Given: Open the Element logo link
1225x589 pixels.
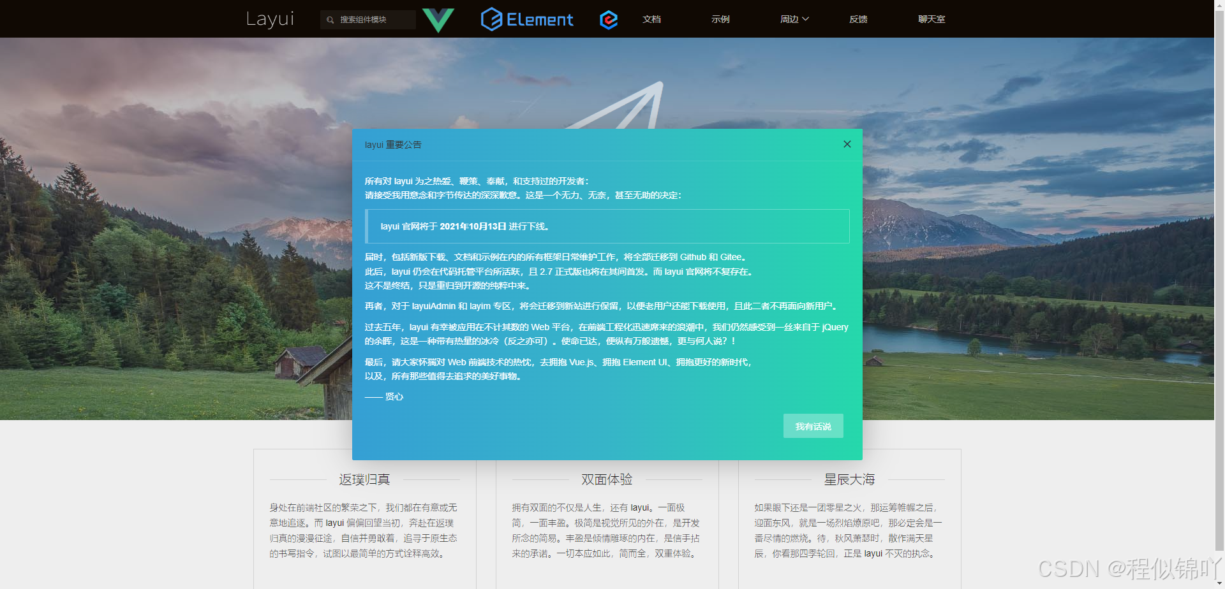Looking at the screenshot, I should point(527,19).
